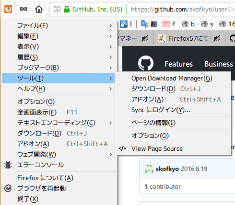Toggle 全画面表示(F) full screen entry
Screen dimensions: 235x205
59,112
